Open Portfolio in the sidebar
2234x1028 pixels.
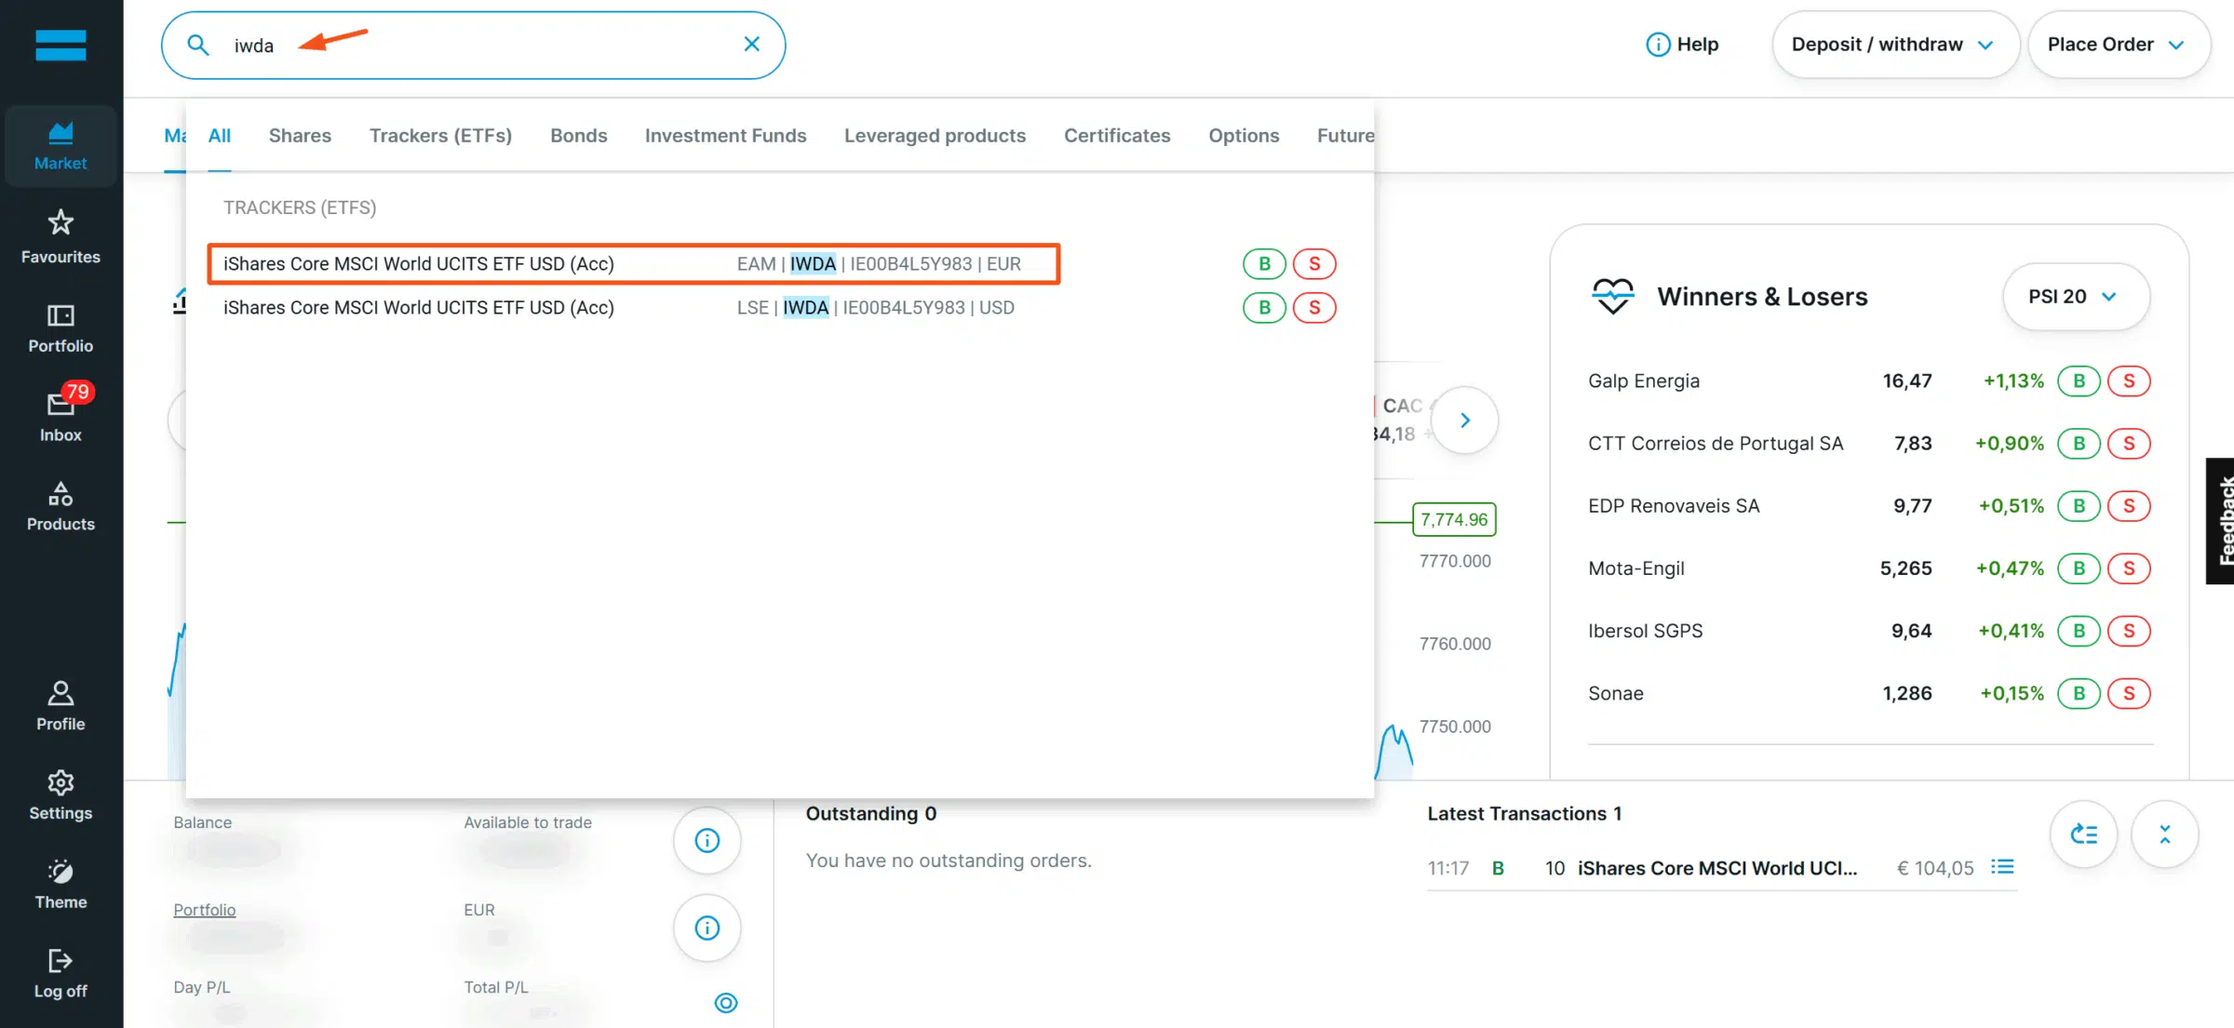[x=61, y=327]
